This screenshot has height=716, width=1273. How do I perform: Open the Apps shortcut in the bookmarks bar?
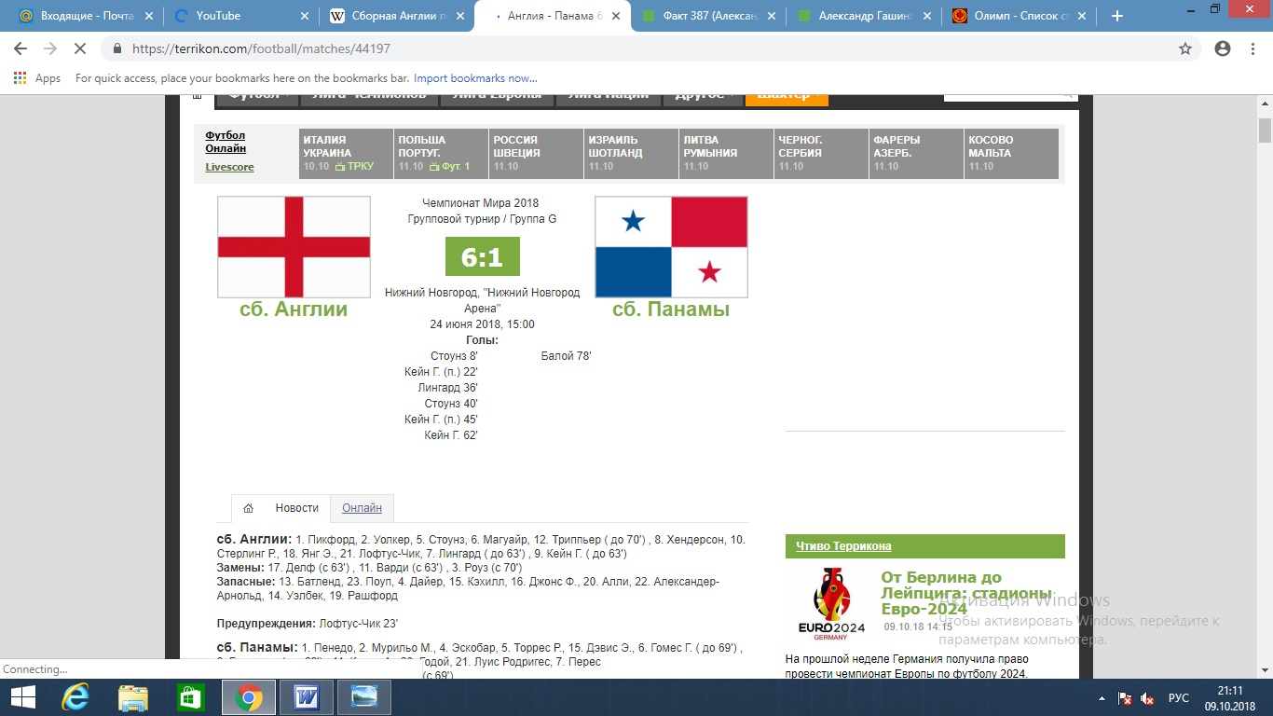click(x=37, y=78)
